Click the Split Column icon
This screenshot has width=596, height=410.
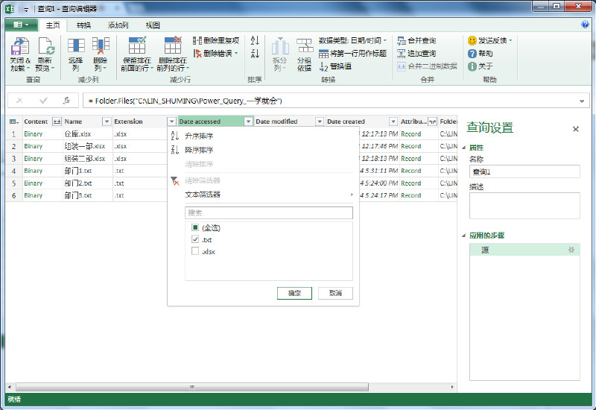[280, 46]
